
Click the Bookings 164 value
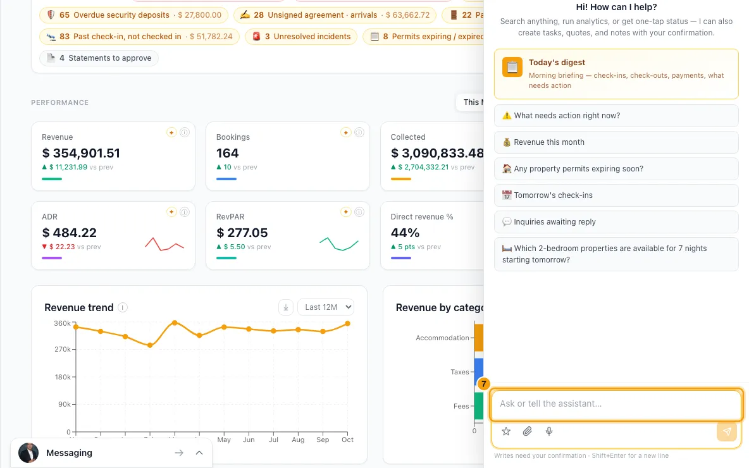pos(227,153)
